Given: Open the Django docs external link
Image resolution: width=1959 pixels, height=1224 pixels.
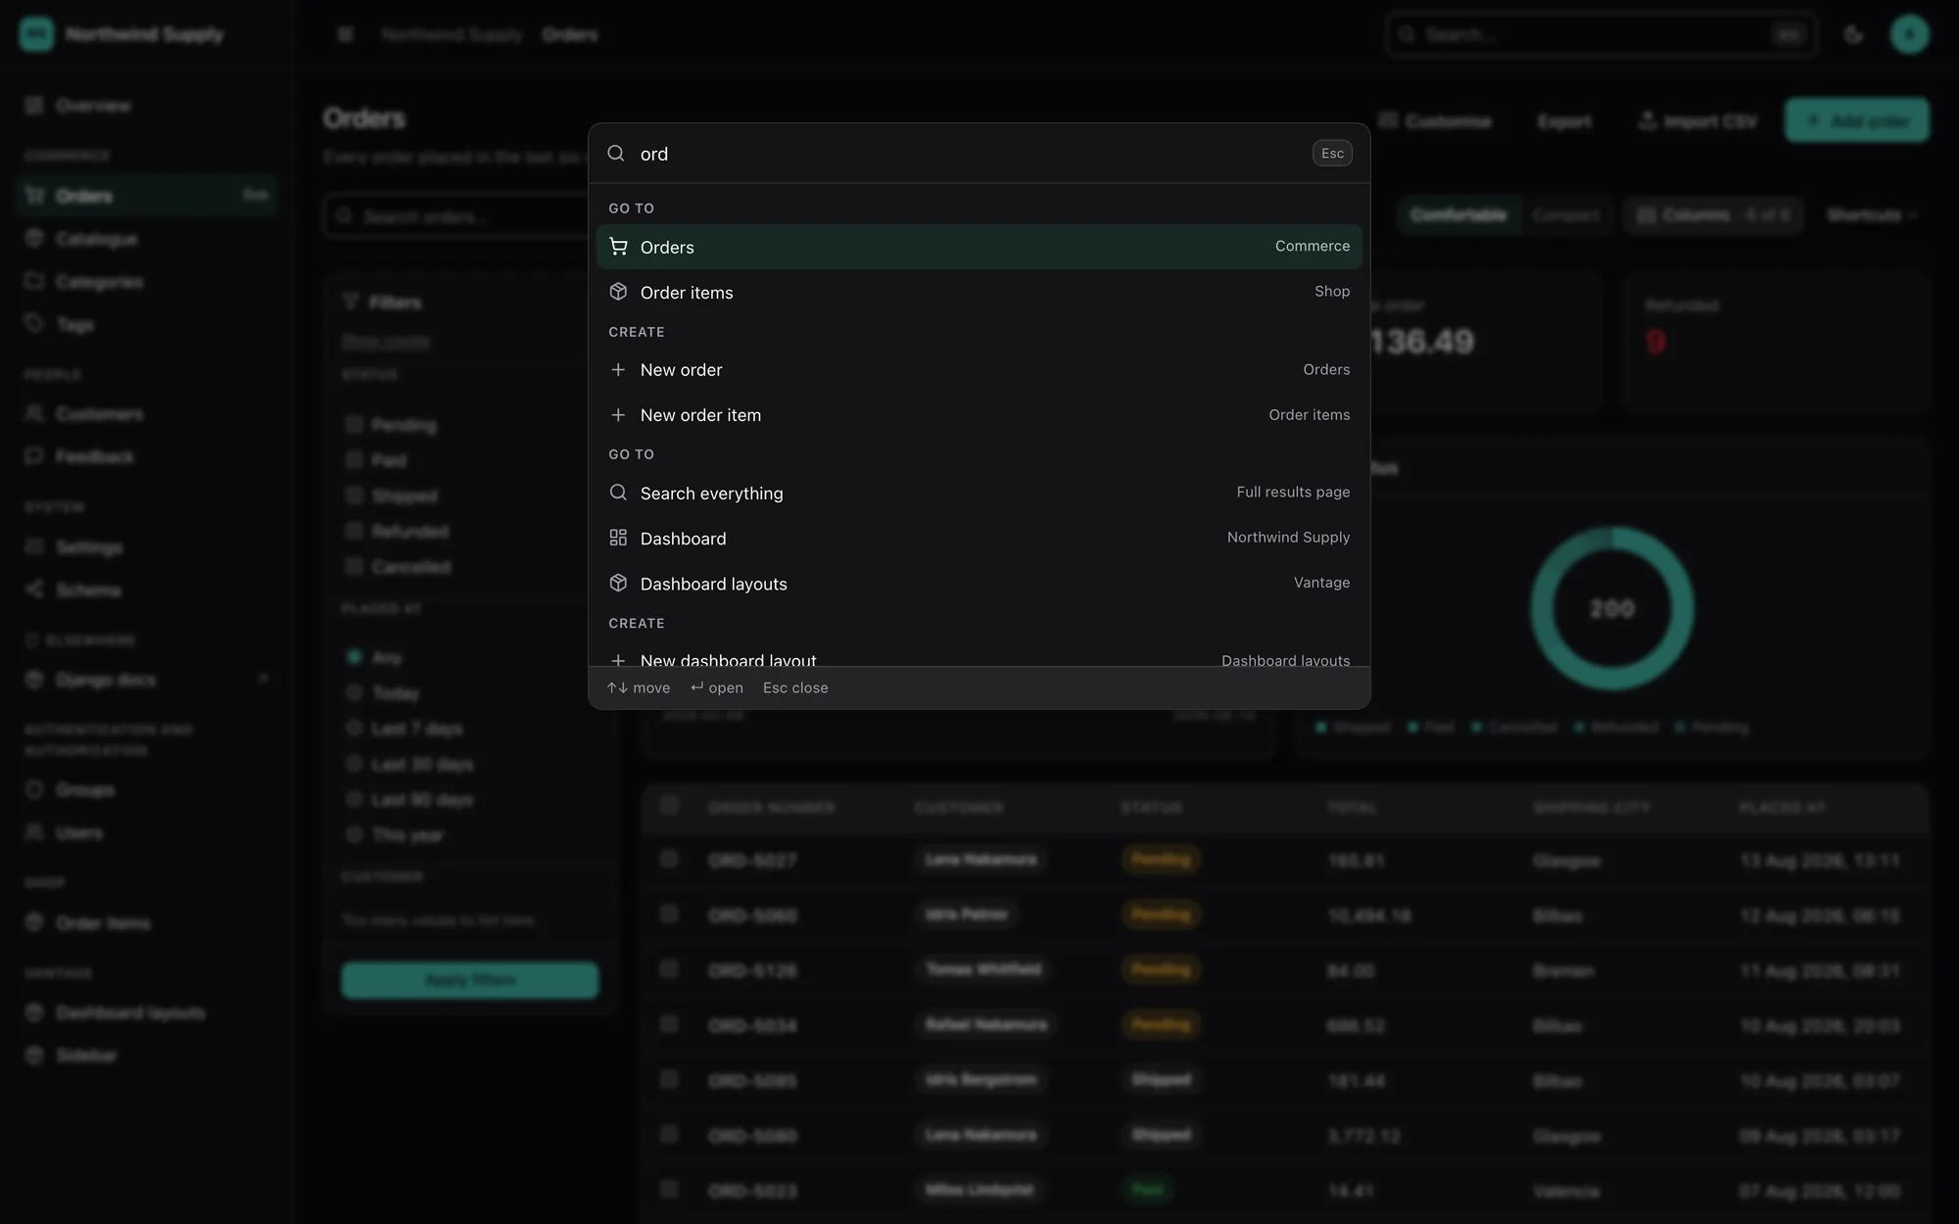Looking at the screenshot, I should click(x=147, y=680).
